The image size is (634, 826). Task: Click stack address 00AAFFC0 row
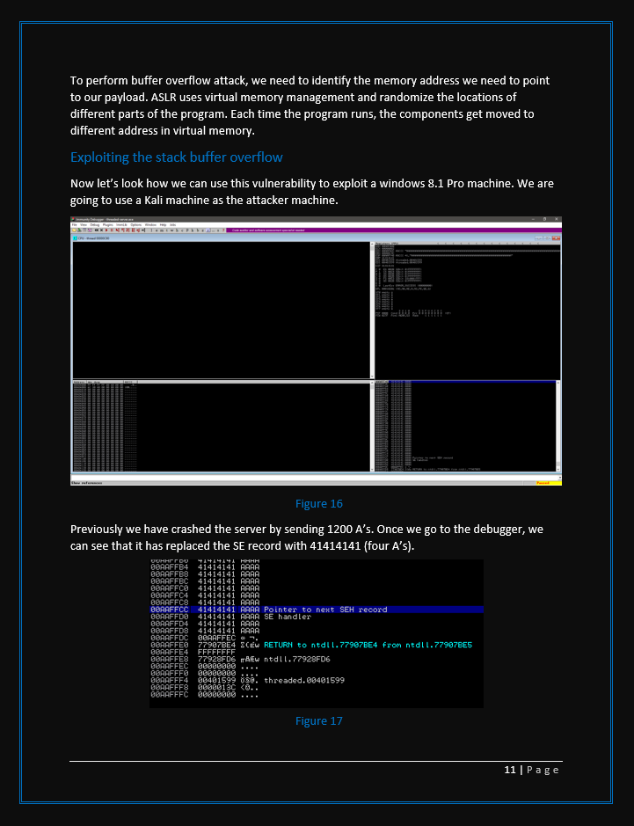(x=317, y=588)
